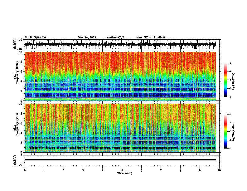Viewport: 247px width, 191px height.
Task: Click the "-4" value on ch.2 colorbar
Action: [230, 123]
